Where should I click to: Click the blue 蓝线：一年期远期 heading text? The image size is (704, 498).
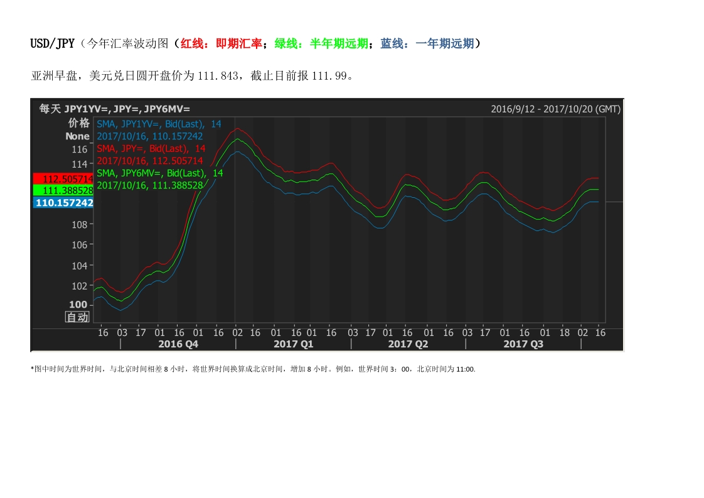tap(427, 43)
